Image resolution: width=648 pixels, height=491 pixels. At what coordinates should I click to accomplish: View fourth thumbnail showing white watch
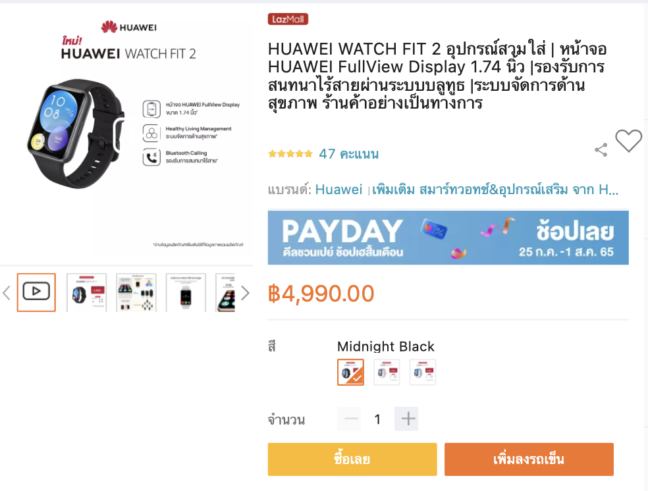[x=186, y=292]
